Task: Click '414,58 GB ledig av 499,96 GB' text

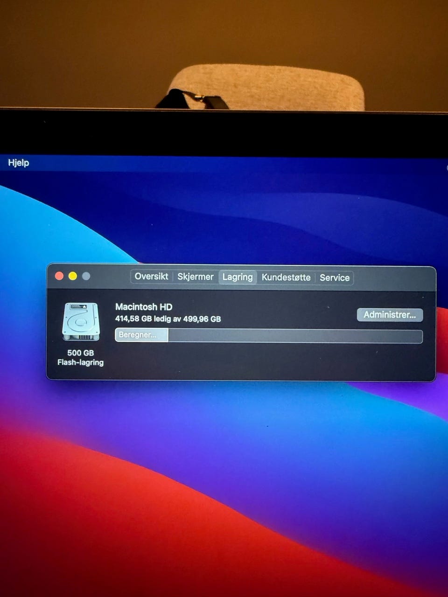Action: coord(168,319)
